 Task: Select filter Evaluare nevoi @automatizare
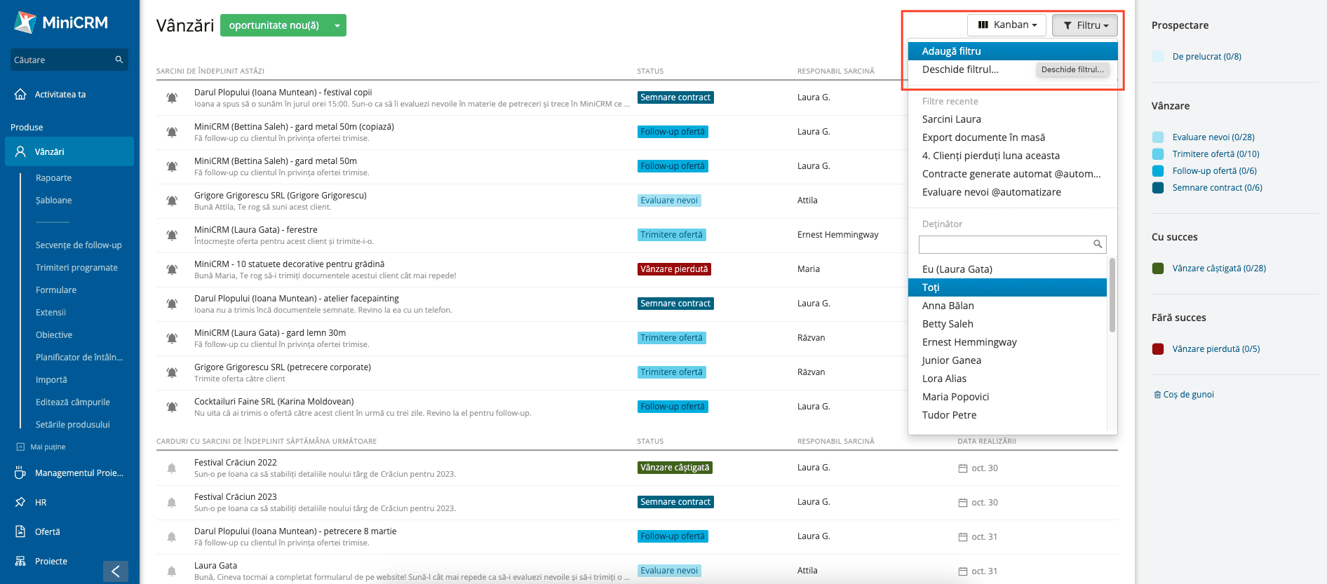tap(992, 192)
